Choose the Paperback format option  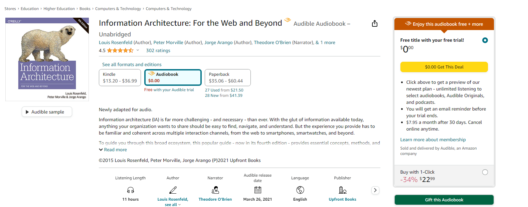click(228, 77)
